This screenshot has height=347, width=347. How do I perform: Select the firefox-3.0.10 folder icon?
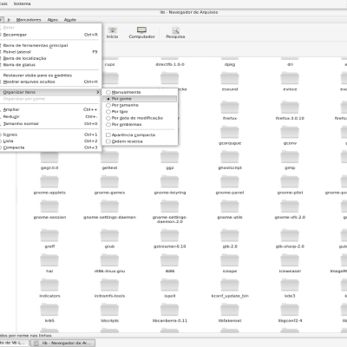pos(290,108)
